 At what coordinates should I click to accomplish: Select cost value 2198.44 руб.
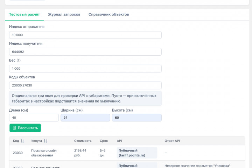pyautogui.click(x=80, y=153)
